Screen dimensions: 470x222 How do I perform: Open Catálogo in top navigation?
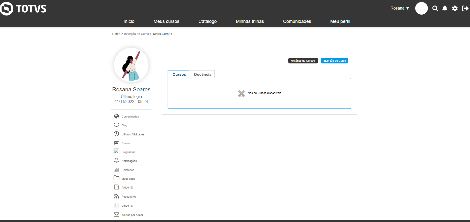point(207,21)
